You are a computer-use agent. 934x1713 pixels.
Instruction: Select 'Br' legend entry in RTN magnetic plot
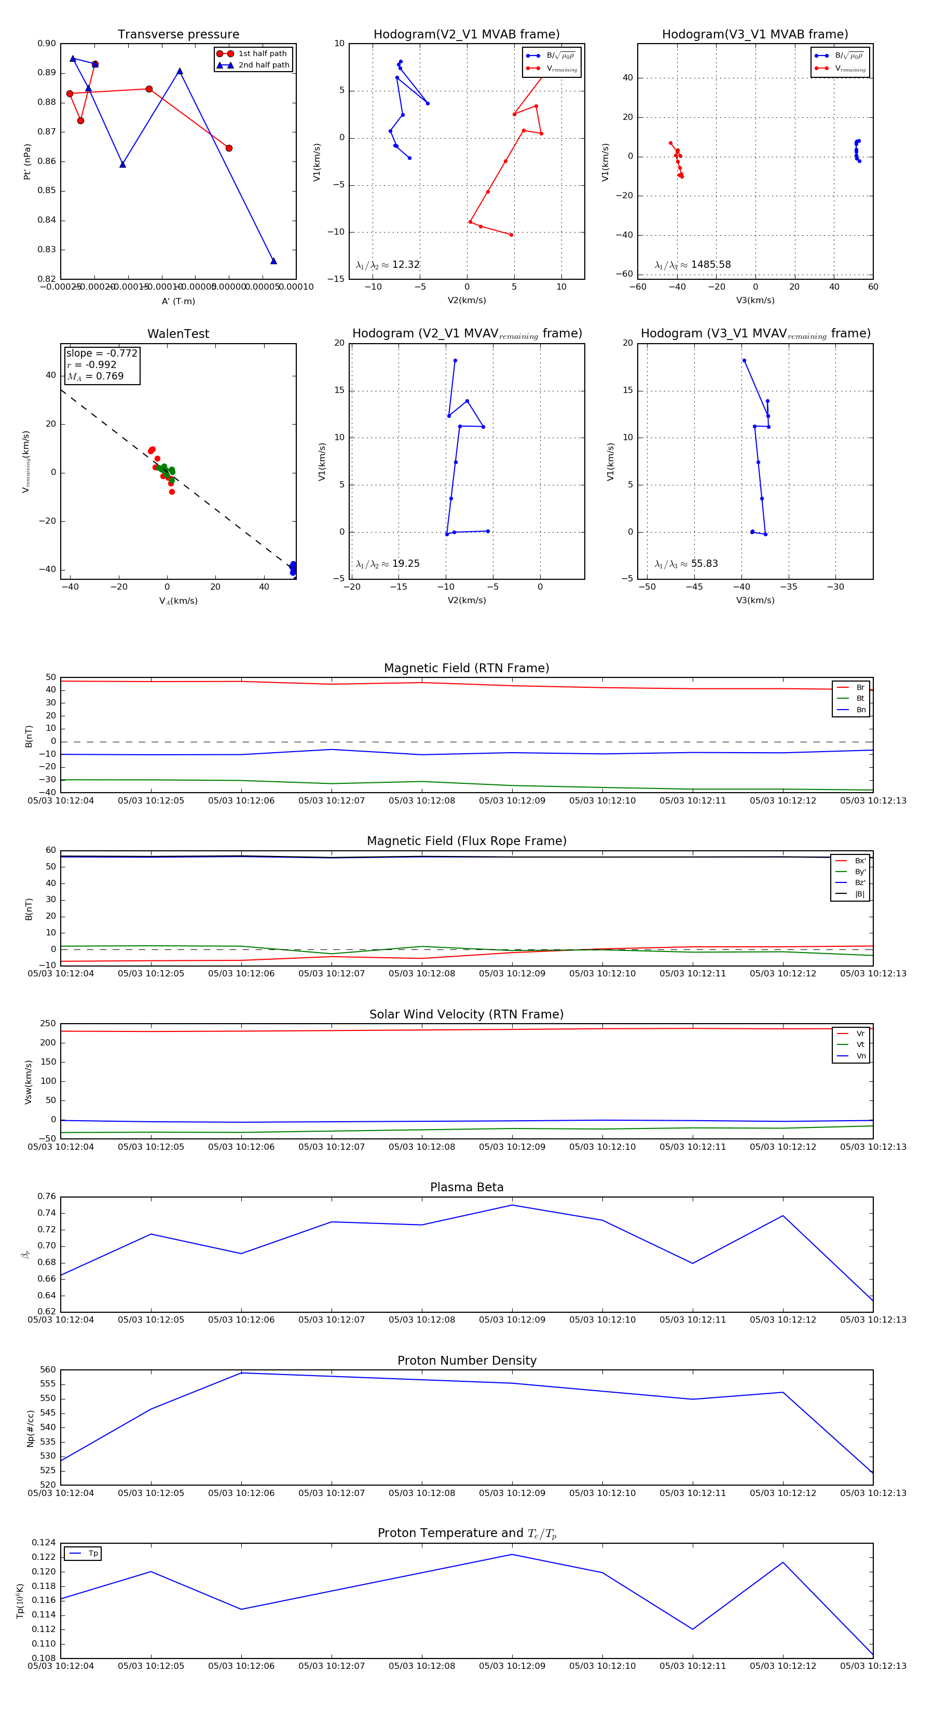851,688
